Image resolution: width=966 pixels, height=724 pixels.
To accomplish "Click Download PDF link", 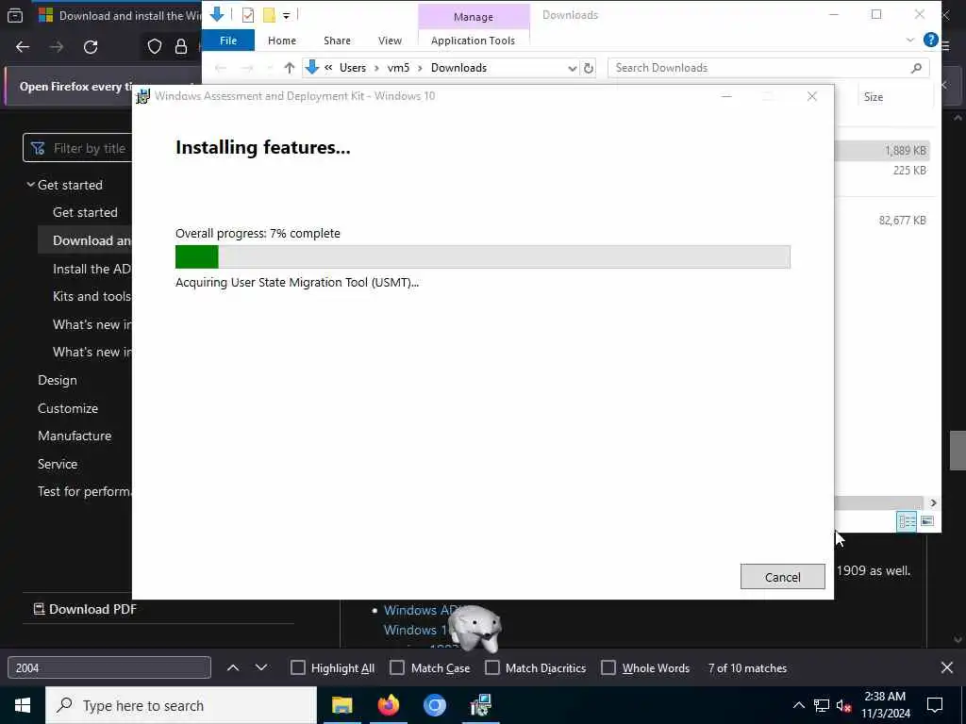I will [x=85, y=609].
